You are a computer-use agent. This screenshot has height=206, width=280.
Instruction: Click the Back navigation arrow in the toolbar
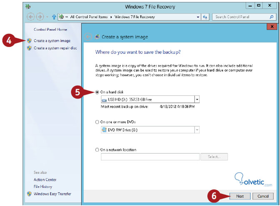pyautogui.click(x=31, y=17)
